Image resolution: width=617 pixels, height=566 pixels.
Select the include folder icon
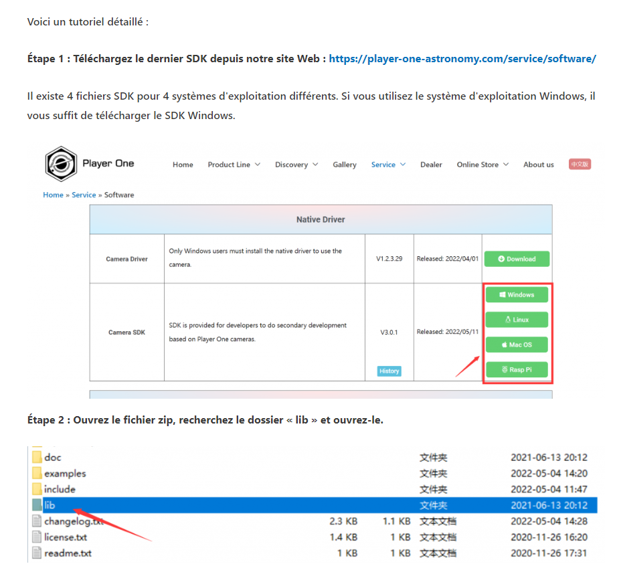37,489
